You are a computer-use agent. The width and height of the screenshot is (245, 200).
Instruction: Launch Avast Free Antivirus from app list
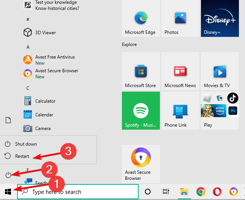[49, 60]
